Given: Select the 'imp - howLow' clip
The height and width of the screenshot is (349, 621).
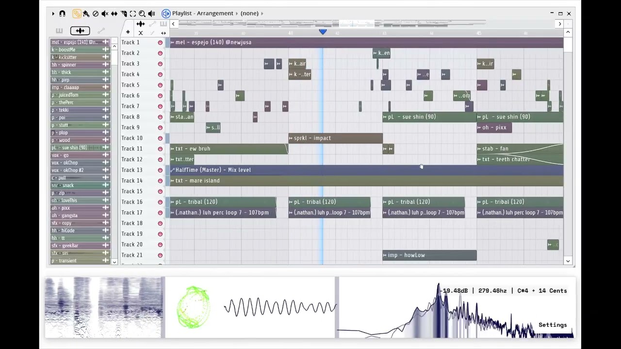Looking at the screenshot, I should 429,255.
